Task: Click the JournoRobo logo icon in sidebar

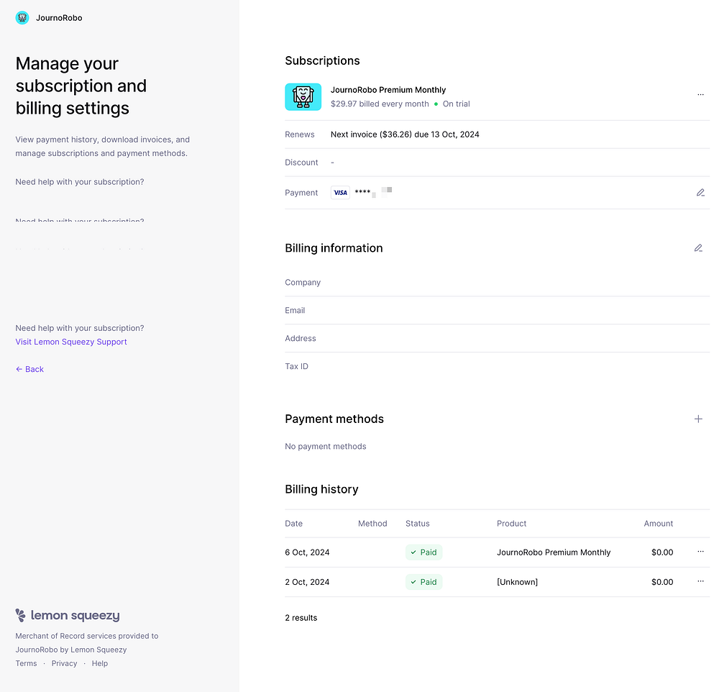Action: [22, 18]
